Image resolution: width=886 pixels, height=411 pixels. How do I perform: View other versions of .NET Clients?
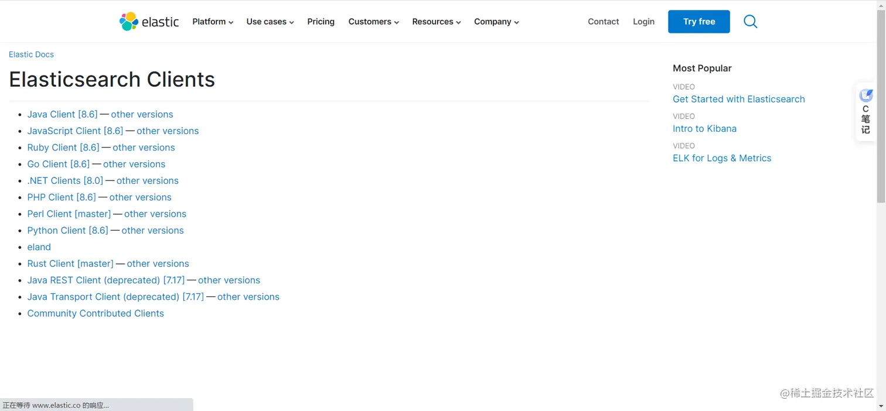148,180
